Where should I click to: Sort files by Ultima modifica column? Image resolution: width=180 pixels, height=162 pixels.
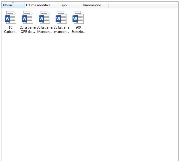click(x=38, y=5)
